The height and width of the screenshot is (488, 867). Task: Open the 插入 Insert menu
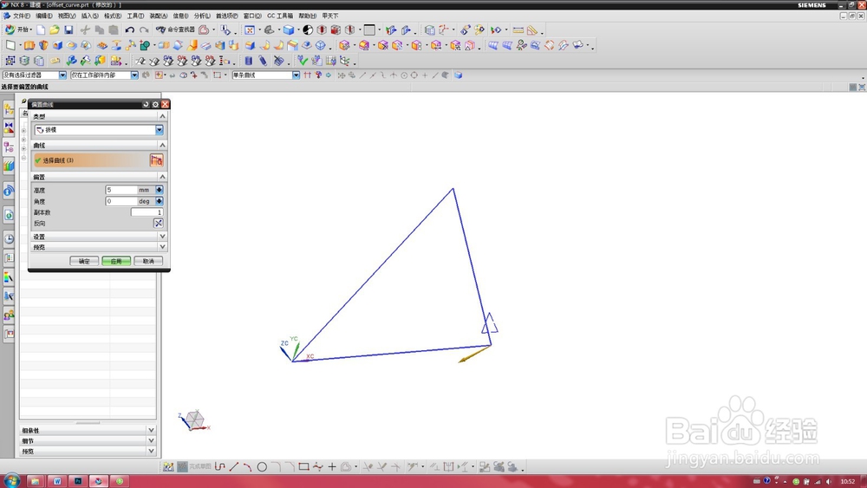[x=89, y=16]
